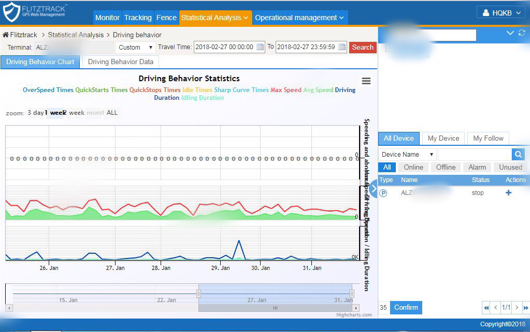This screenshot has width=530, height=332.
Task: Open the Fence menu
Action: point(166,18)
